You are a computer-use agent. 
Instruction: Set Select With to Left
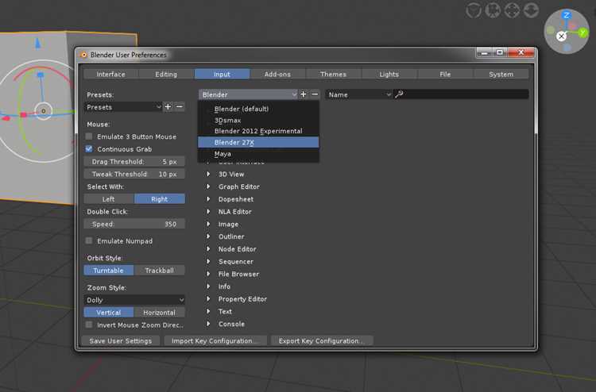[109, 199]
